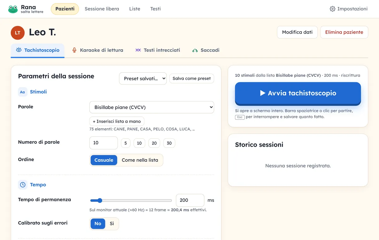Click the Aa icon beside Stimoli
379x240 pixels.
click(x=22, y=92)
